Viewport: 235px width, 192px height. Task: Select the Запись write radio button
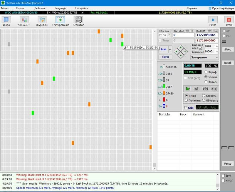point(206,82)
